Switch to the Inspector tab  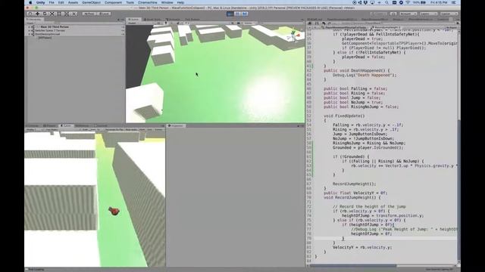[177, 126]
